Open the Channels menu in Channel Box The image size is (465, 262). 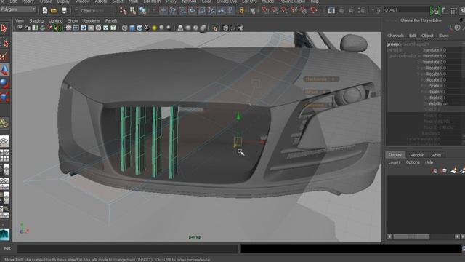pos(395,36)
